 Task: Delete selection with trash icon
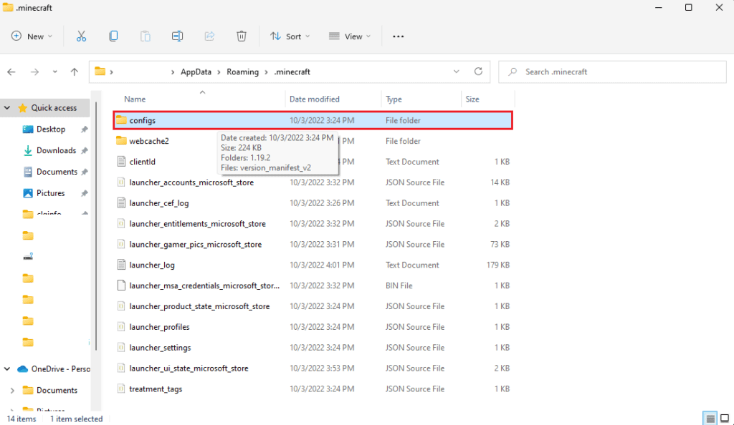coord(241,36)
